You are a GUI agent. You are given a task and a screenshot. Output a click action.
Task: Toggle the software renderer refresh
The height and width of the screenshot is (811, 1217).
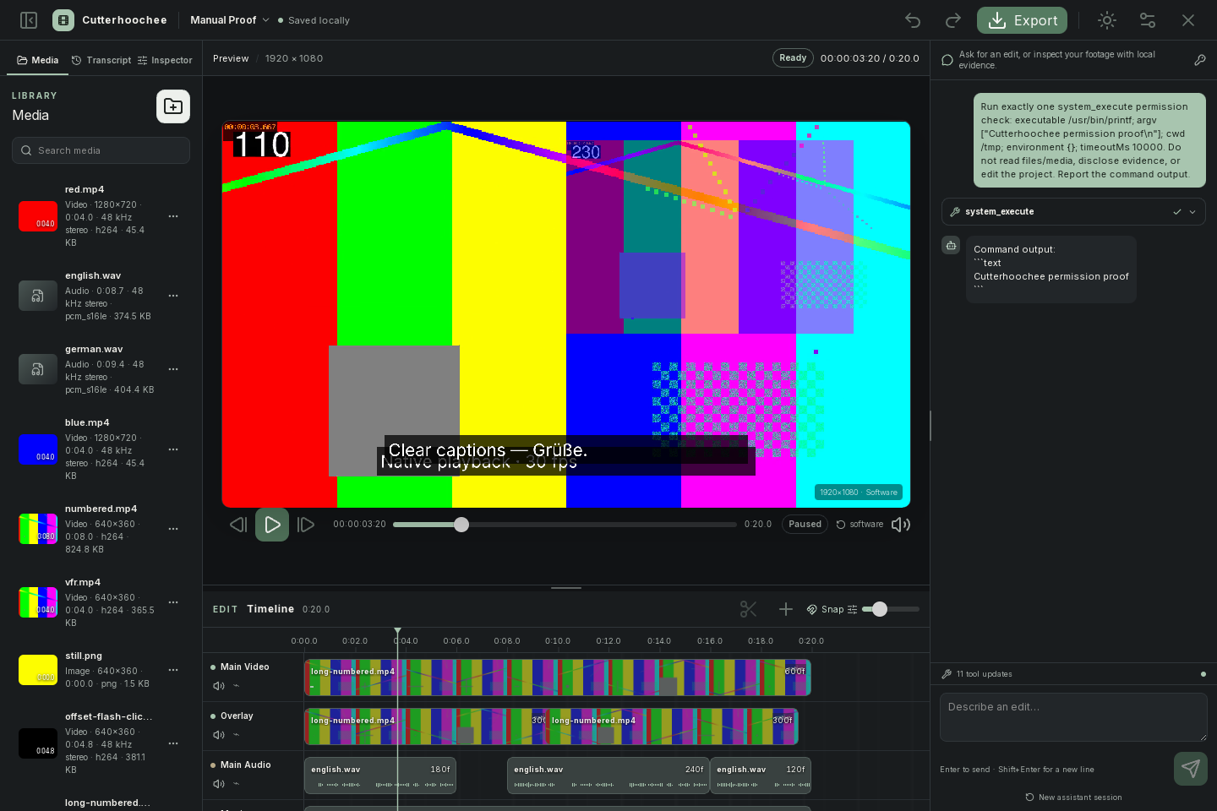coord(860,525)
